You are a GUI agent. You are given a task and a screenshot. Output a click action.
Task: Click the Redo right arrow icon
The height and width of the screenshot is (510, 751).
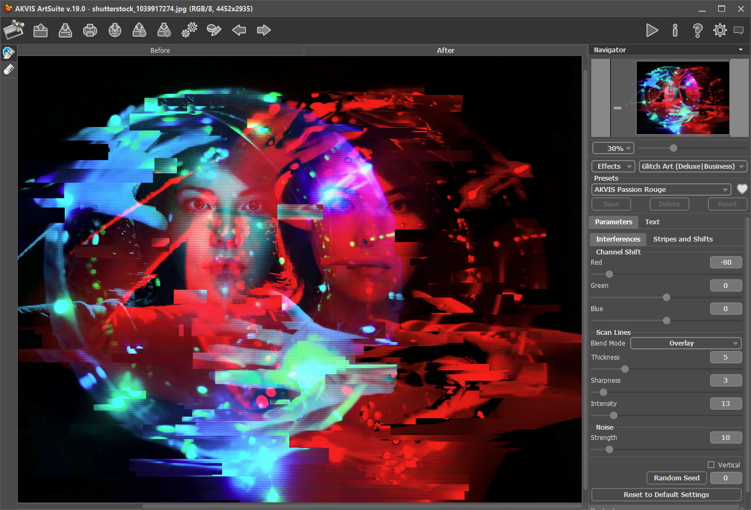click(264, 30)
